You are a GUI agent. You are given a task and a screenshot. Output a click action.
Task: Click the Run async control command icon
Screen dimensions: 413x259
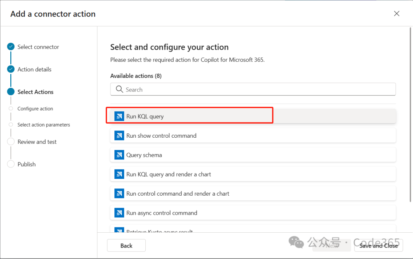[119, 213]
